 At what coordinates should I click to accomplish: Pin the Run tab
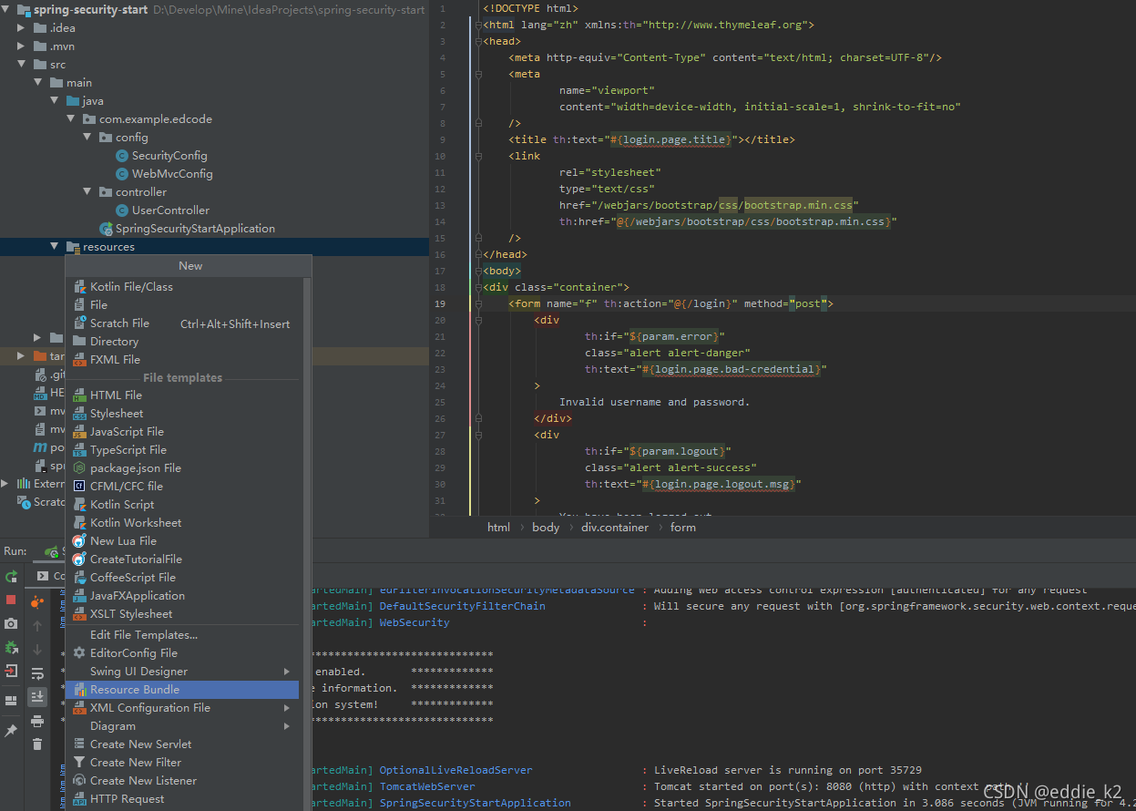[11, 731]
